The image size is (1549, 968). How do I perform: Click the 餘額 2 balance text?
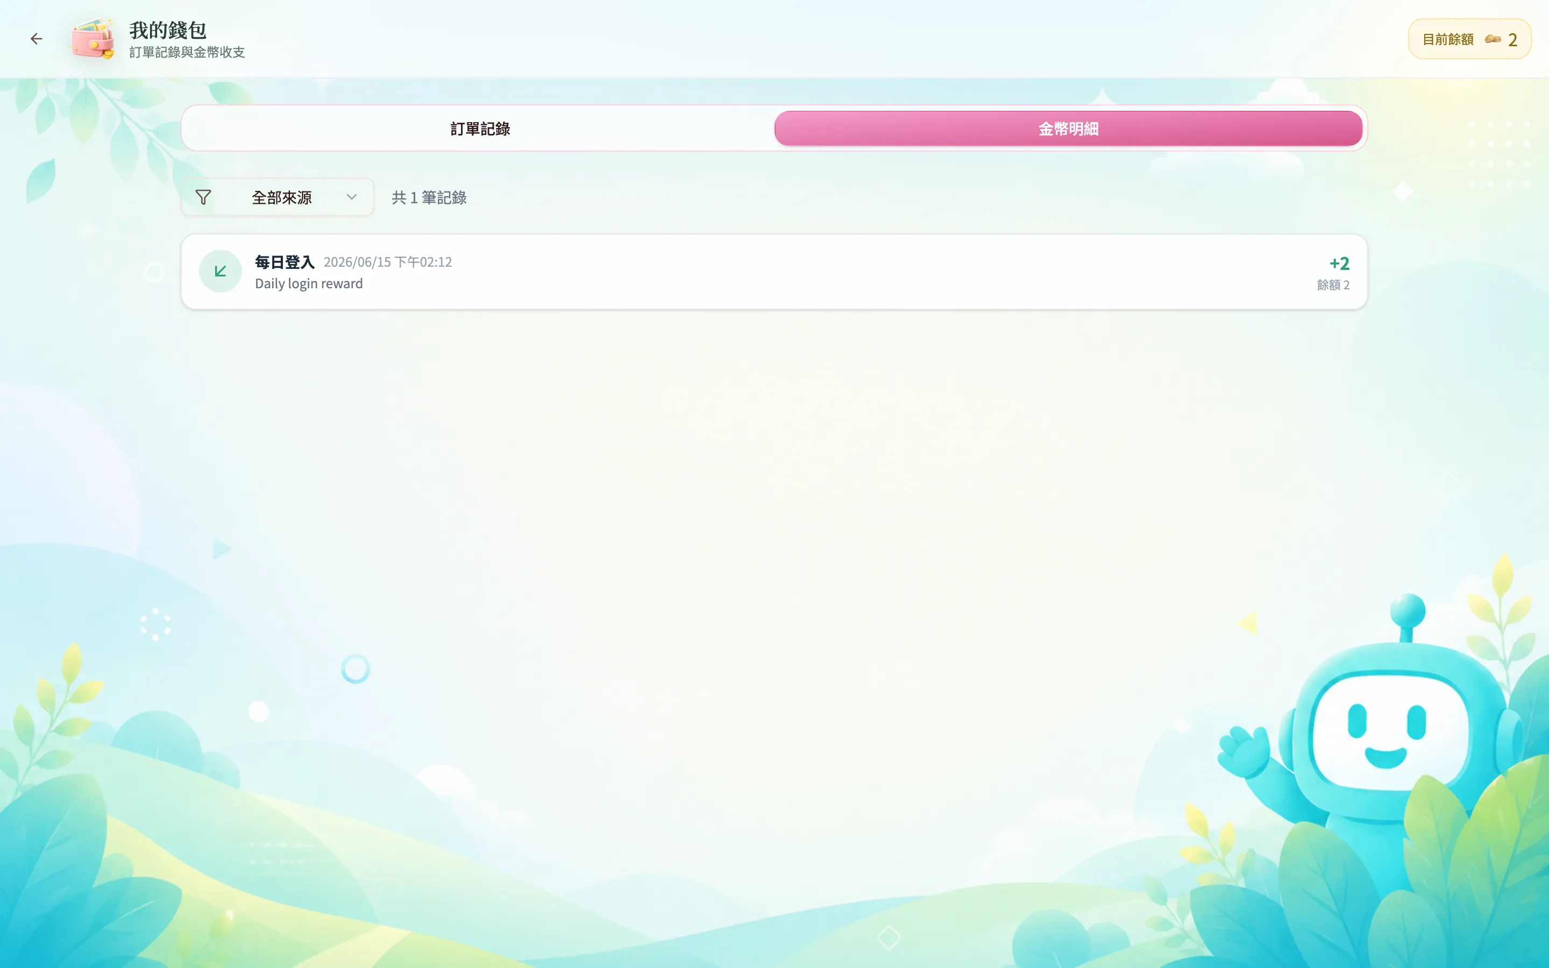pos(1333,285)
